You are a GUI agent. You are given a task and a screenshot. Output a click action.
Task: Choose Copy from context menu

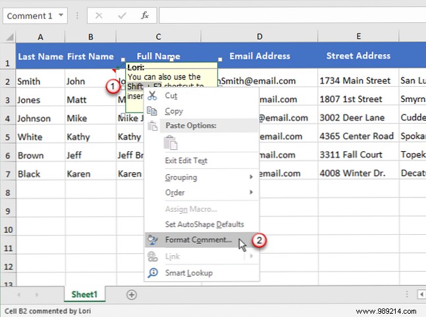(201, 111)
